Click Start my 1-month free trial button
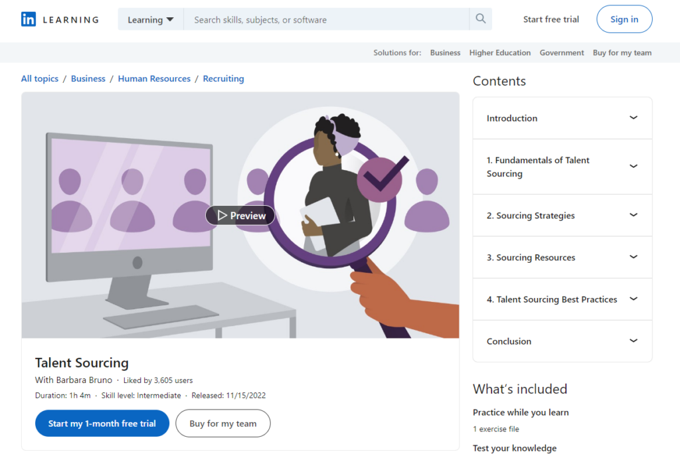This screenshot has width=680, height=454. click(102, 423)
